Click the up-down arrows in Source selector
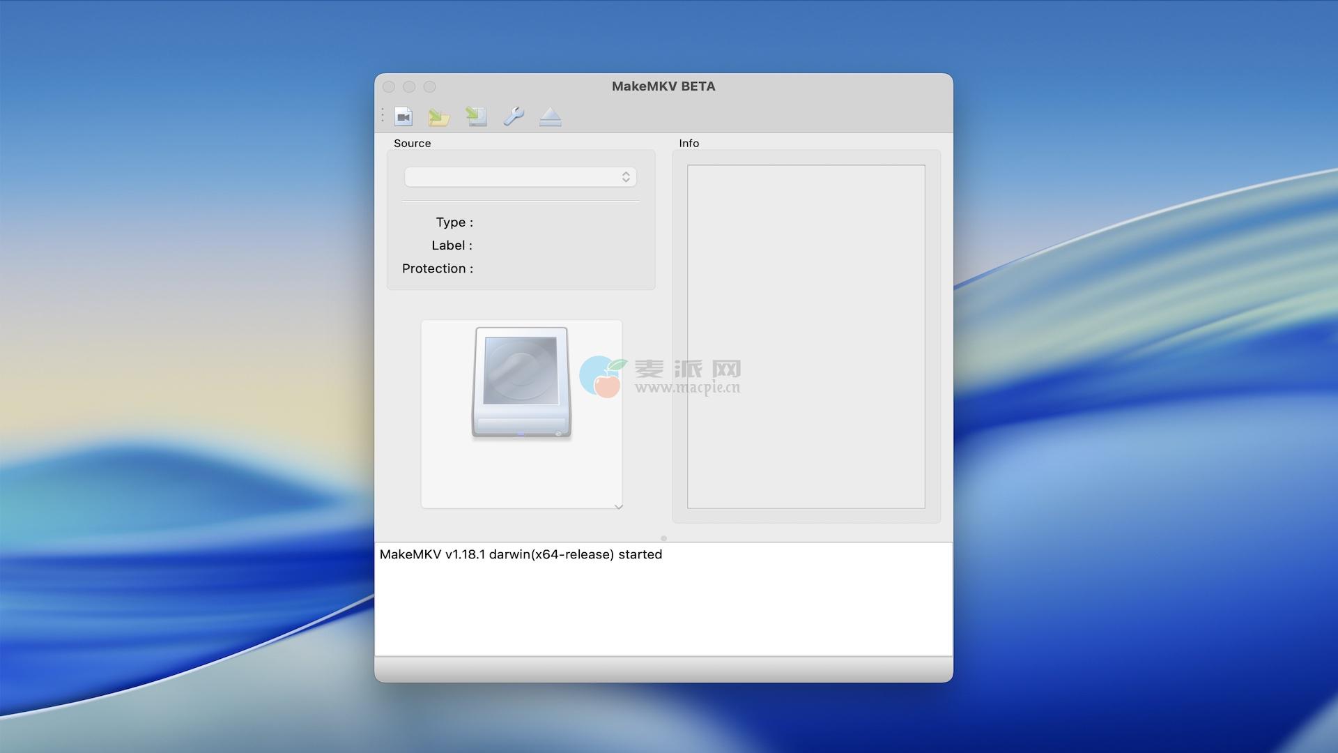Viewport: 1338px width, 753px height. click(626, 177)
